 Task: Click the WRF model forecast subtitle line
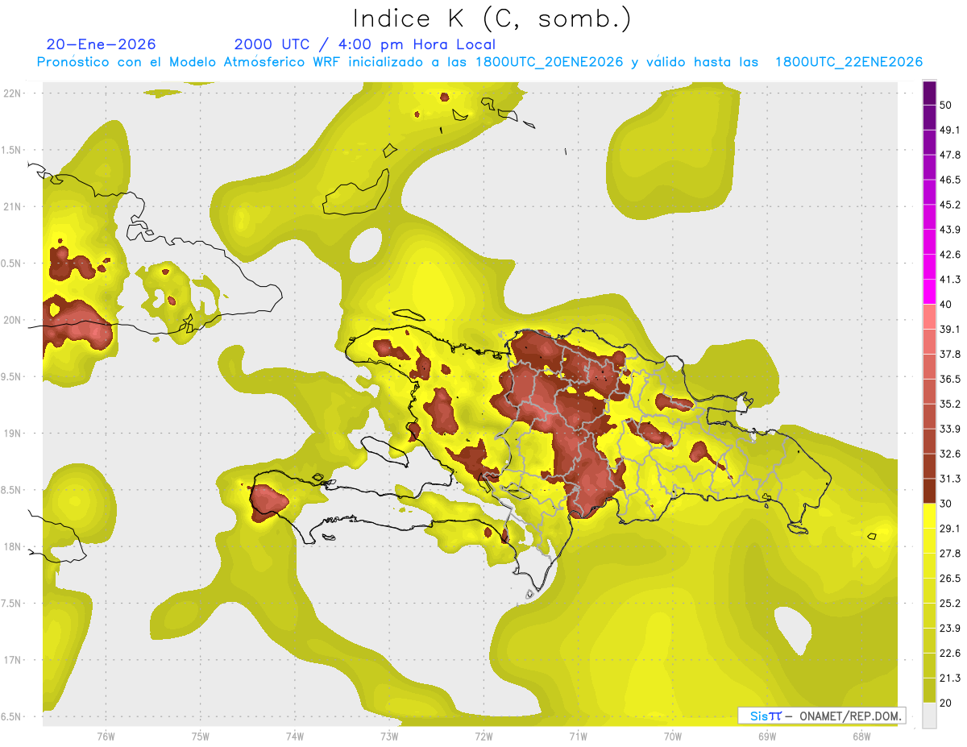479,62
